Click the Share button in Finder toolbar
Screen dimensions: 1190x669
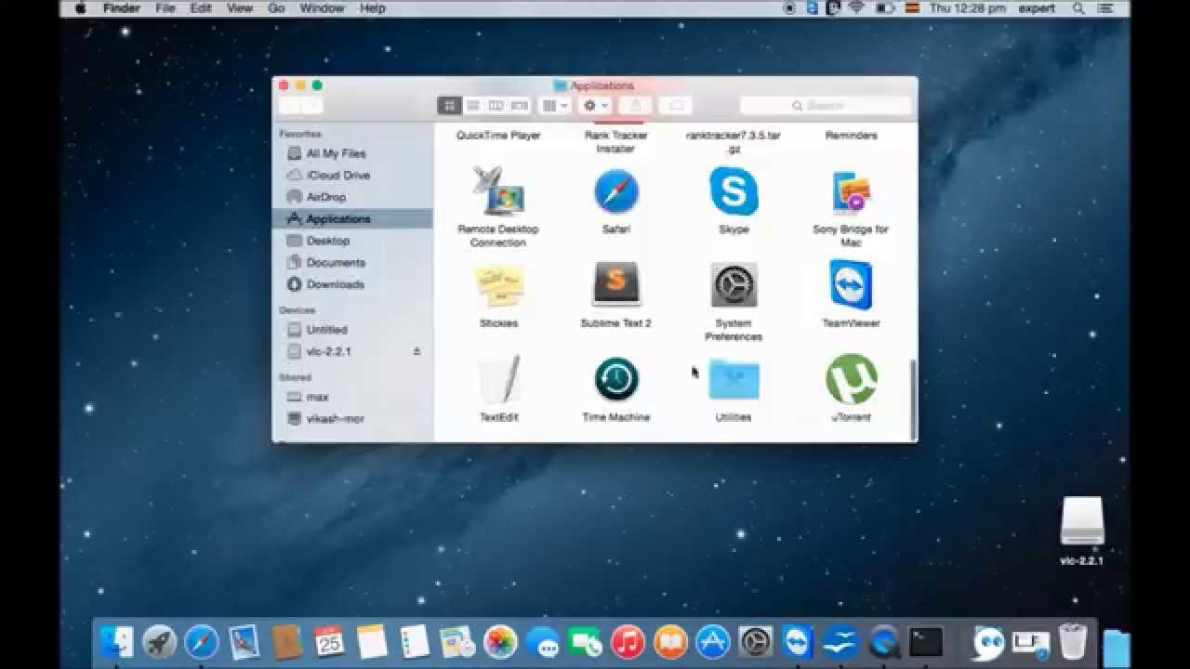pyautogui.click(x=636, y=106)
